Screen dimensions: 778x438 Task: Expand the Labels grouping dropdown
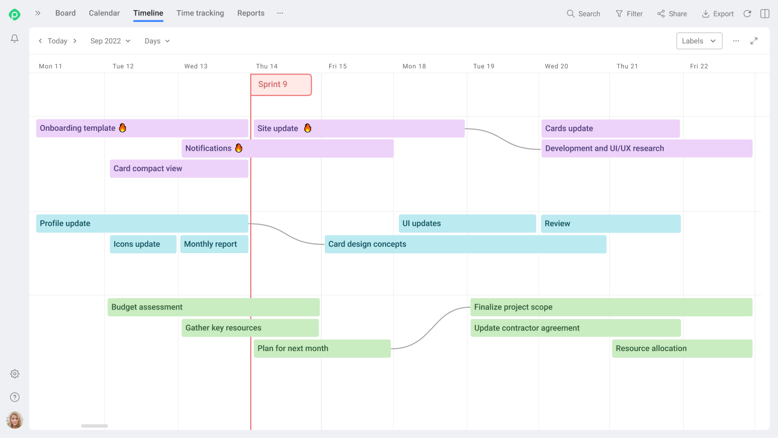tap(699, 41)
